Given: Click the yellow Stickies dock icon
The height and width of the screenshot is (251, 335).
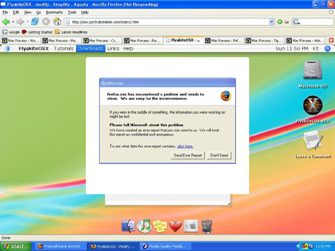Looking at the screenshot, I should click(160, 226).
